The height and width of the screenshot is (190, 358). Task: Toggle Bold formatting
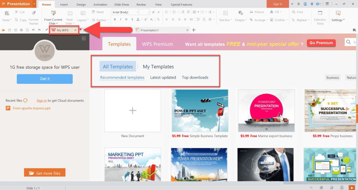pyautogui.click(x=115, y=20)
